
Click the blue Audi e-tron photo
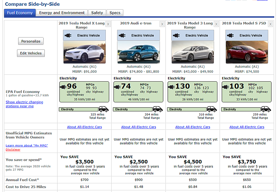click(x=139, y=52)
